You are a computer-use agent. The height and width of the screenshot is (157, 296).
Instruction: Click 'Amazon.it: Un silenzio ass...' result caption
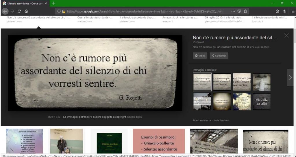tap(180, 18)
